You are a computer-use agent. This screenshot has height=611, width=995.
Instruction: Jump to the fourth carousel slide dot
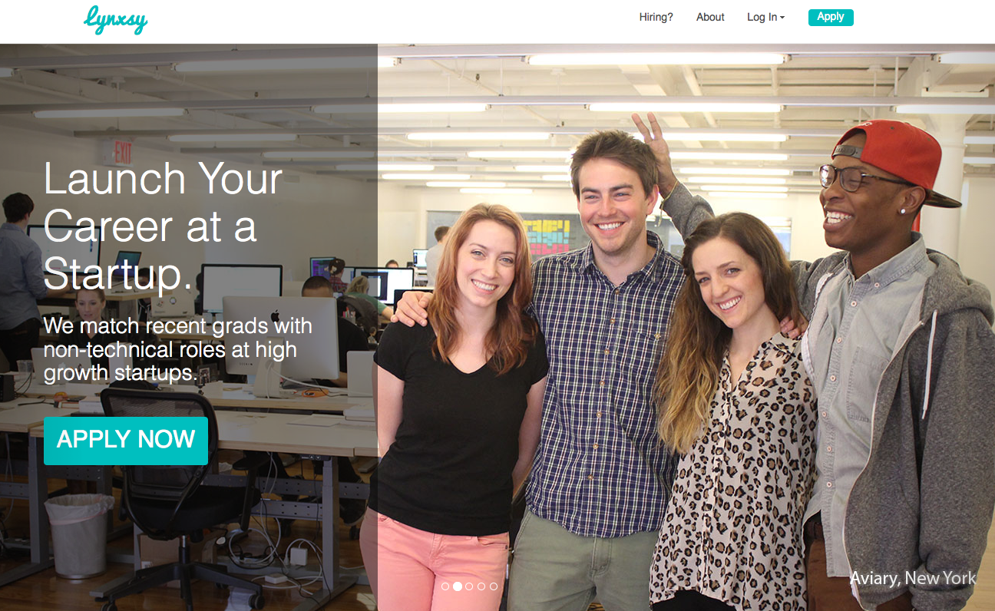coord(481,586)
